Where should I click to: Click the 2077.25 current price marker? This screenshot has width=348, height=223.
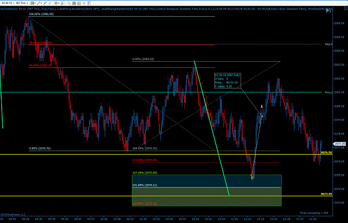pos(340,144)
